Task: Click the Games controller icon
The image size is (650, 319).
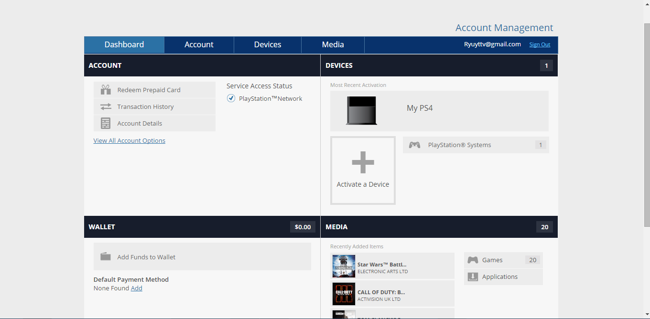Action: click(473, 260)
